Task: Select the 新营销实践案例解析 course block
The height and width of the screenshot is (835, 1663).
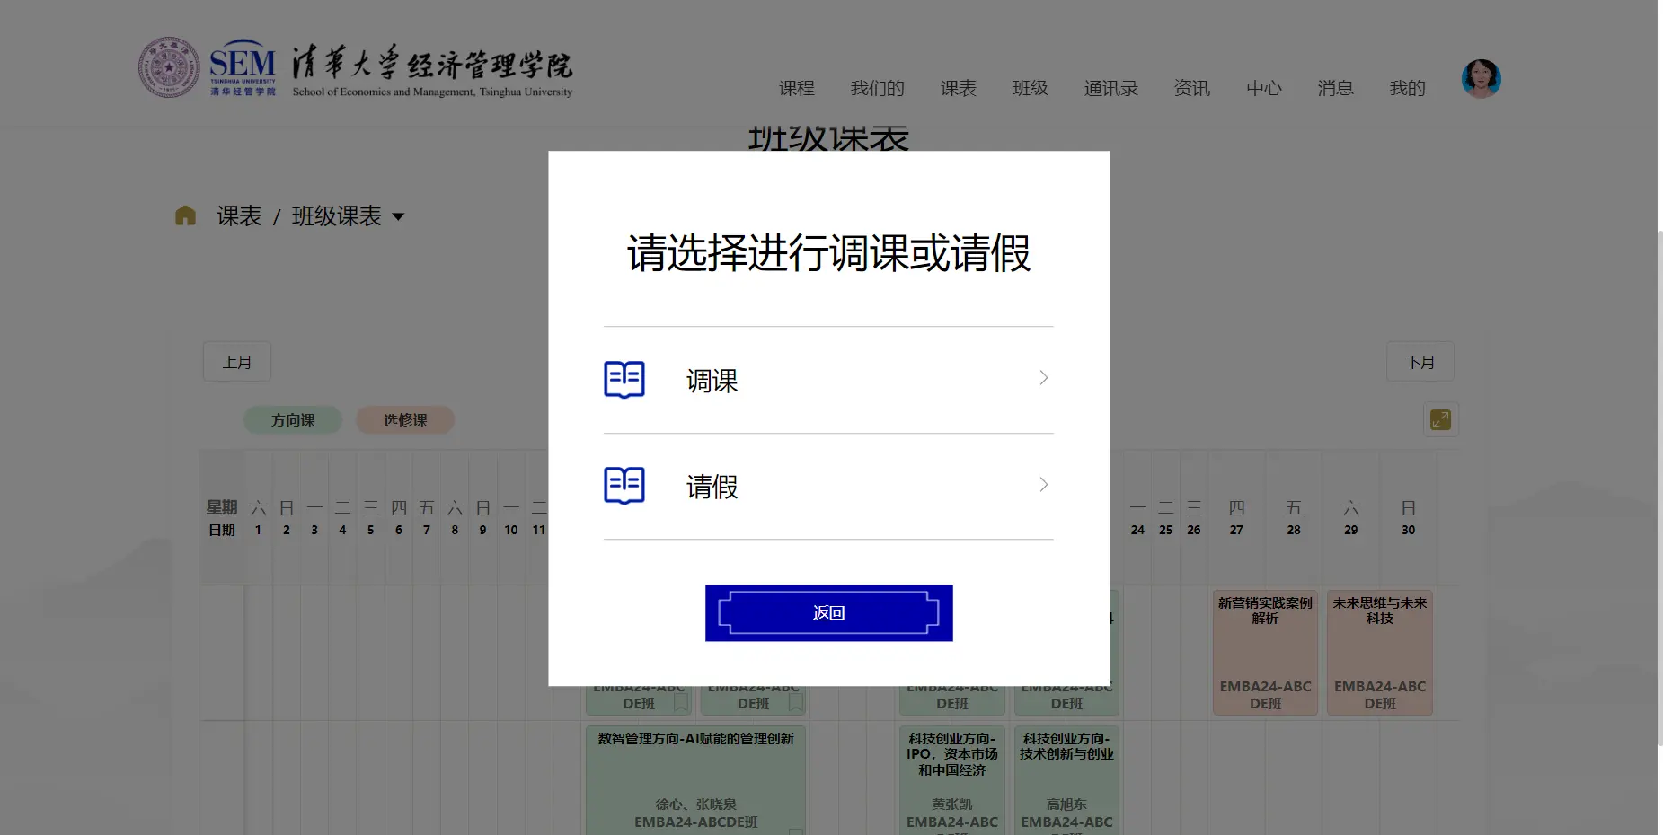Action: click(x=1265, y=652)
